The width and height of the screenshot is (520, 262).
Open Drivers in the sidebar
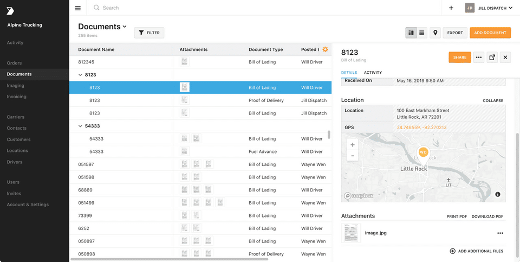pos(15,162)
